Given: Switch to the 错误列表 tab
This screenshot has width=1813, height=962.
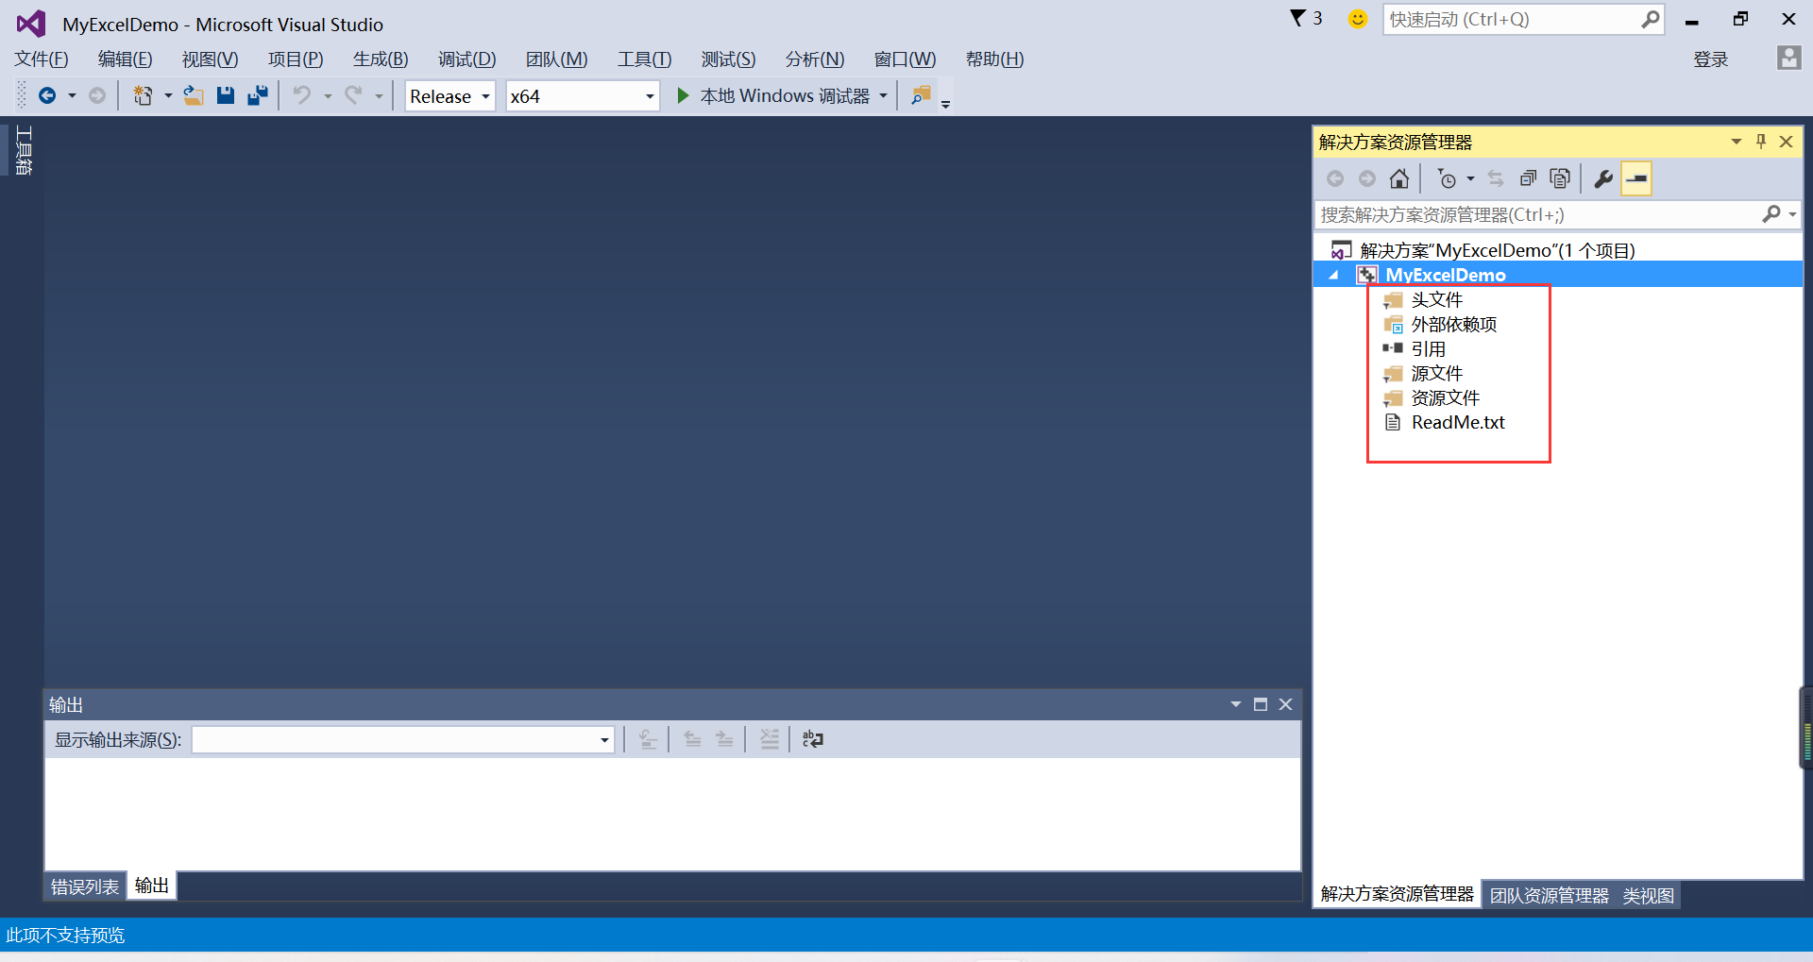Looking at the screenshot, I should point(85,886).
